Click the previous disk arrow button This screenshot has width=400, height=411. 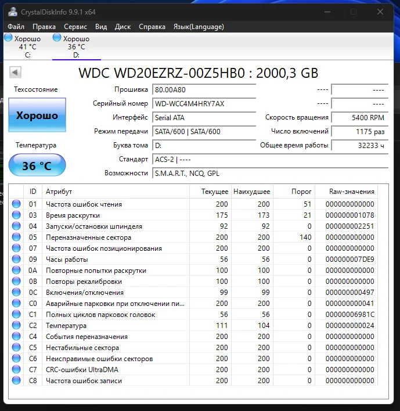[15, 72]
